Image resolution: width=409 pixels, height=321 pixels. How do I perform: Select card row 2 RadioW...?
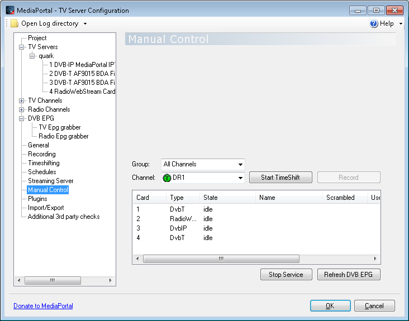(256, 219)
